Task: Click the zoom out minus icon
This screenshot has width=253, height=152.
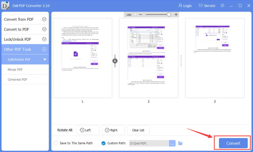Action: coord(140,15)
